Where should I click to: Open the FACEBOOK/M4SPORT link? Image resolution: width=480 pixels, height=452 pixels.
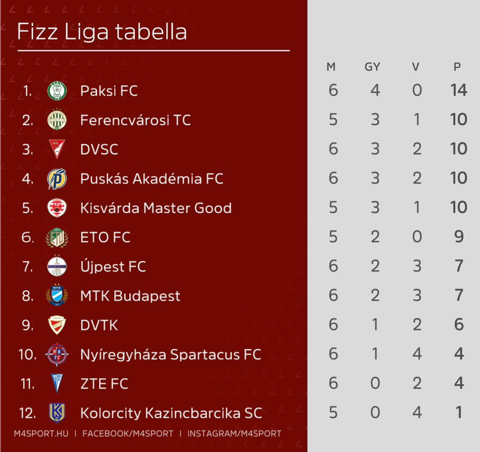point(128,434)
